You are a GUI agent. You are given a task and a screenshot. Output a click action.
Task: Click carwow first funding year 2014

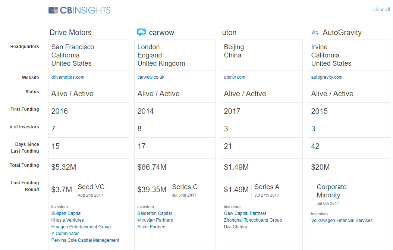point(145,111)
